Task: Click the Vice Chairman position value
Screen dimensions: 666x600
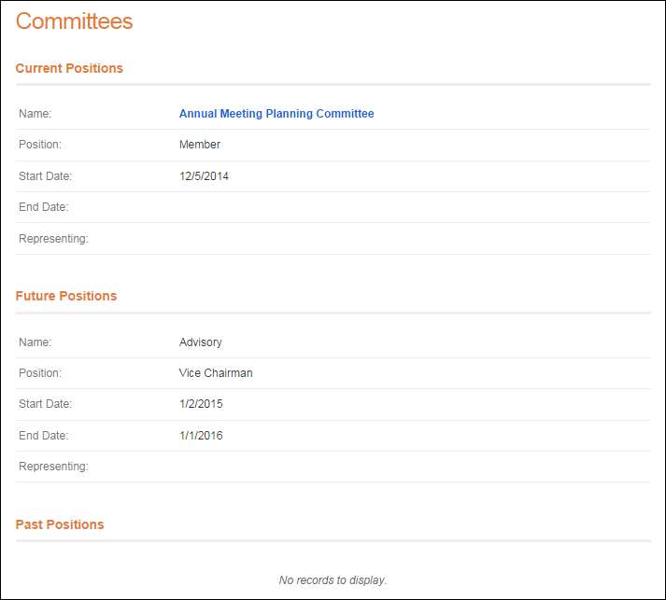Action: point(216,373)
